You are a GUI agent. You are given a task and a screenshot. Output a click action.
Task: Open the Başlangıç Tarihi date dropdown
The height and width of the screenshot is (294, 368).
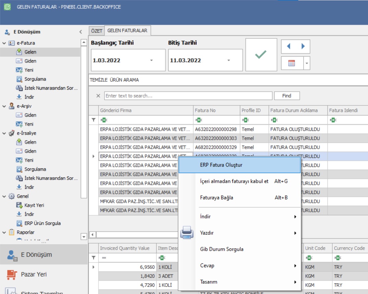[x=151, y=60]
